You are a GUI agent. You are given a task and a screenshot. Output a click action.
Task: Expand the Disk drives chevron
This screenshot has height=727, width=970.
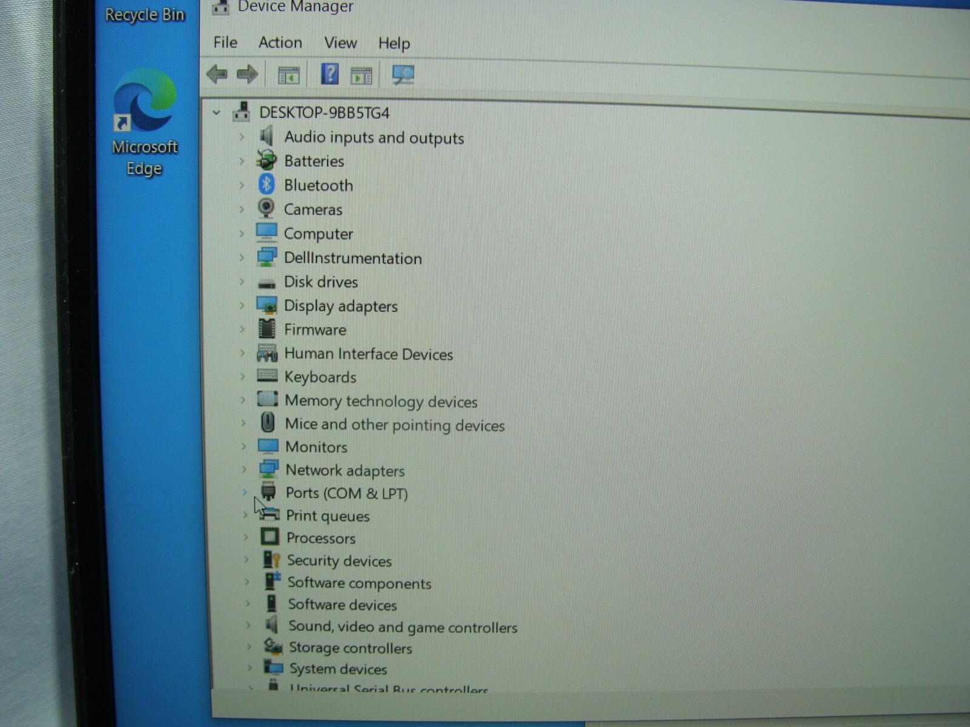[x=242, y=282]
